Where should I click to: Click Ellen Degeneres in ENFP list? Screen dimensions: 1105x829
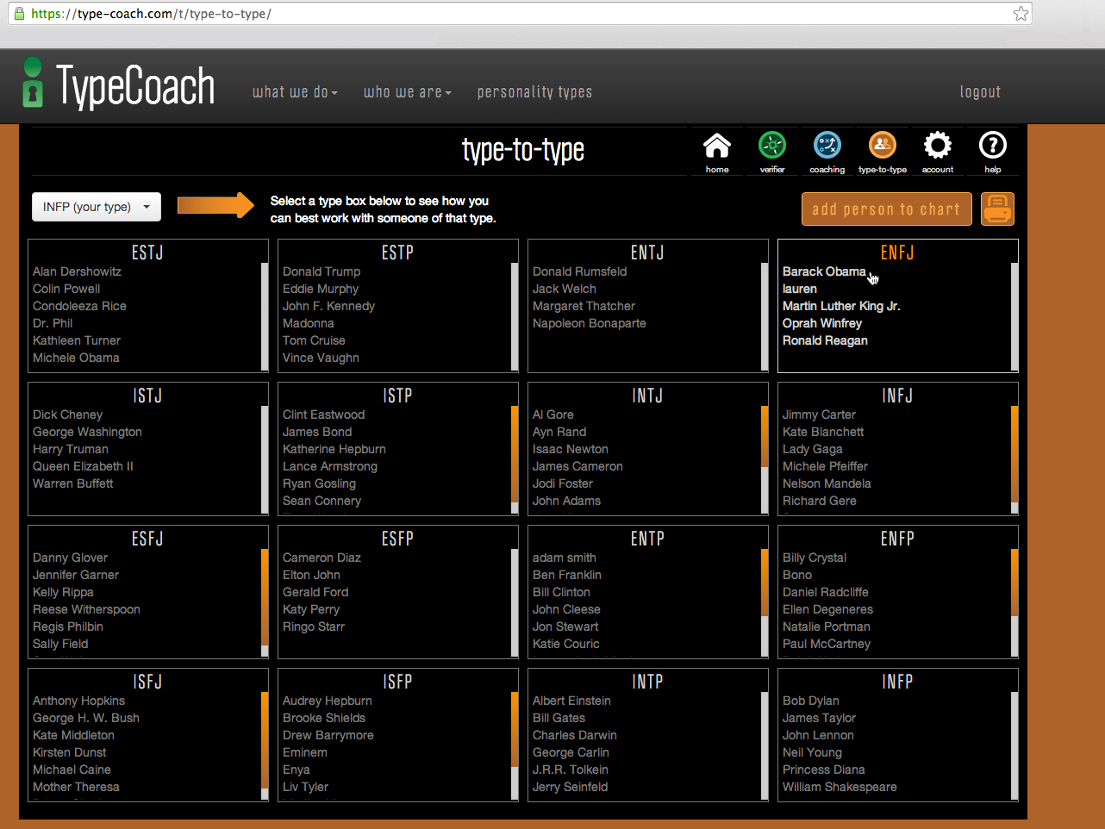pos(827,609)
